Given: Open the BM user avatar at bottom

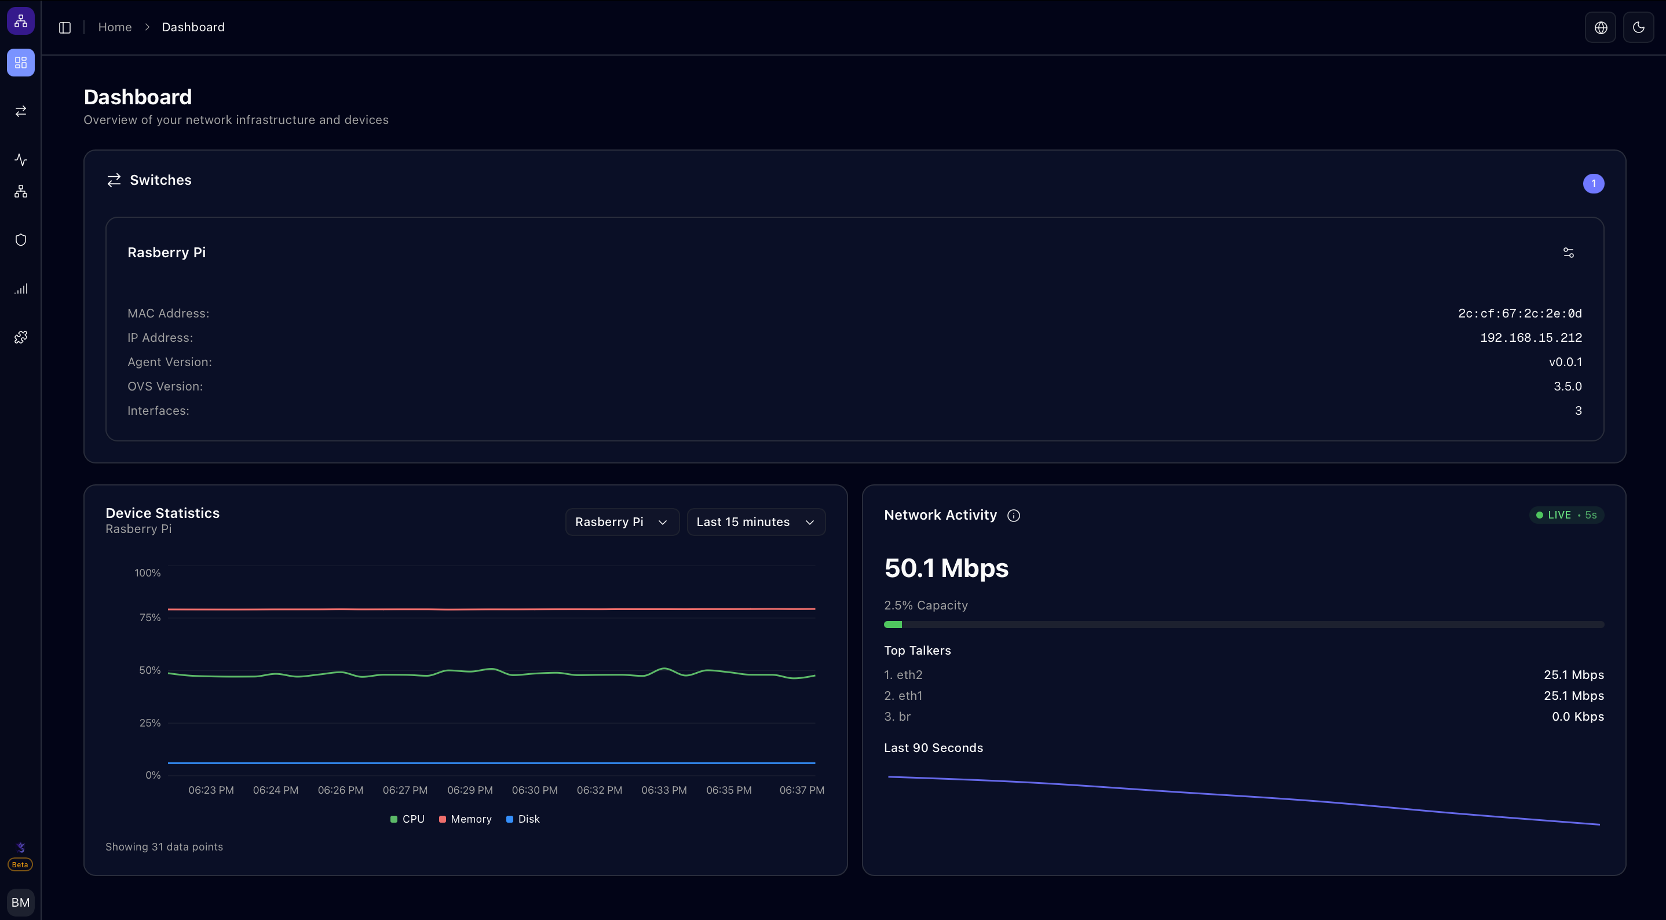Looking at the screenshot, I should click(x=20, y=902).
